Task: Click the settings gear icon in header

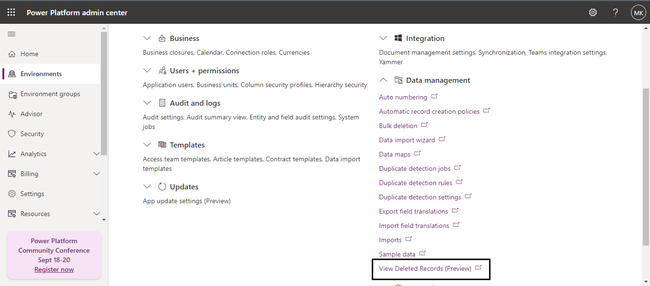Action: (x=593, y=12)
